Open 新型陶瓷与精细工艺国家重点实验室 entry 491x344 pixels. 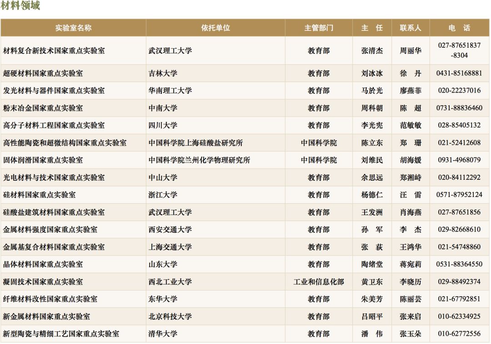click(61, 334)
